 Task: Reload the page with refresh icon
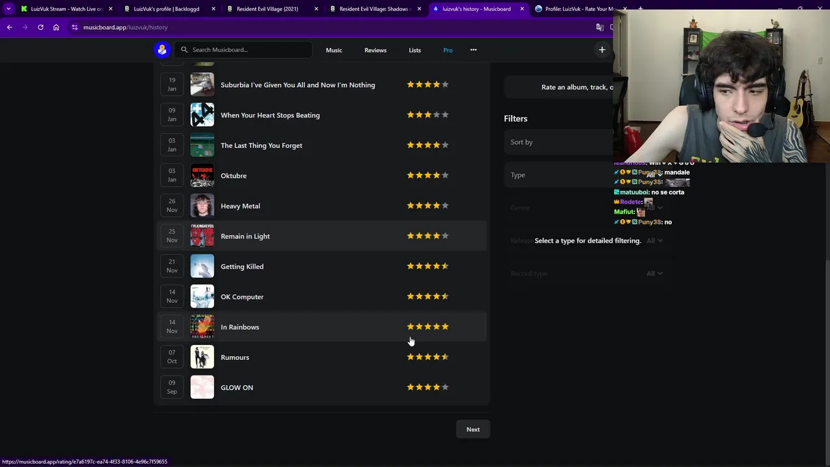tap(40, 27)
